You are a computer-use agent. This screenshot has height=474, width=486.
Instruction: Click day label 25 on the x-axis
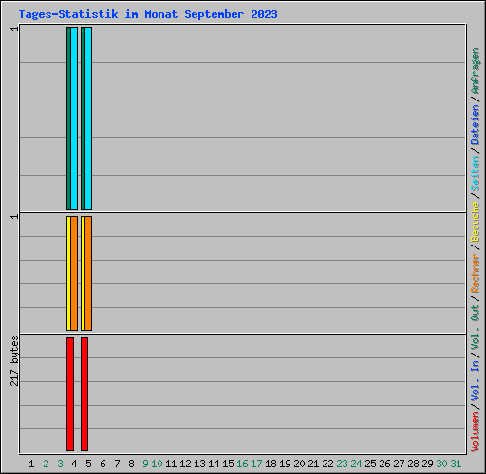tap(370, 464)
